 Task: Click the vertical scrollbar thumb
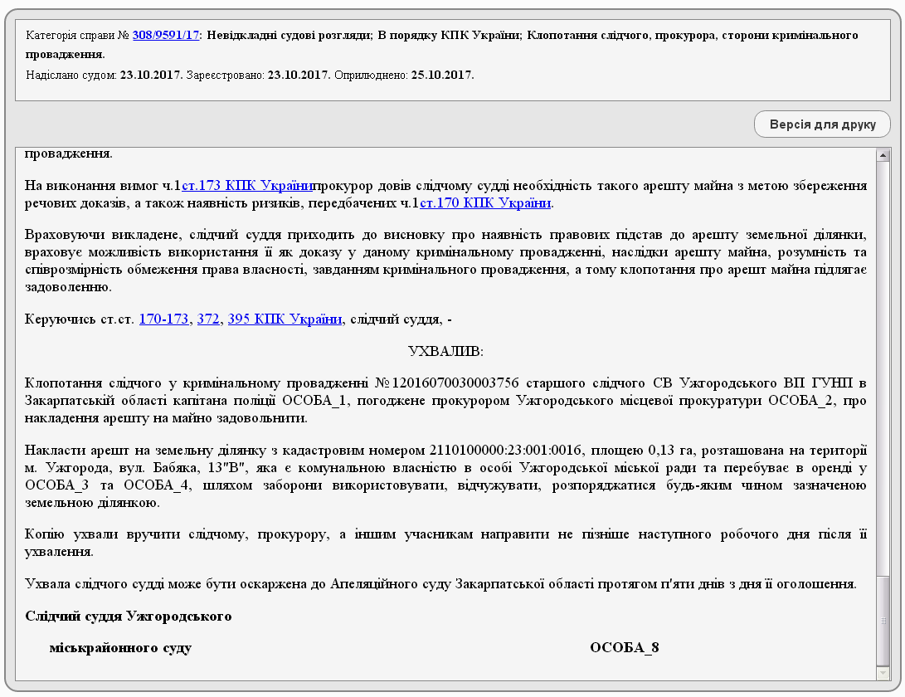[883, 620]
